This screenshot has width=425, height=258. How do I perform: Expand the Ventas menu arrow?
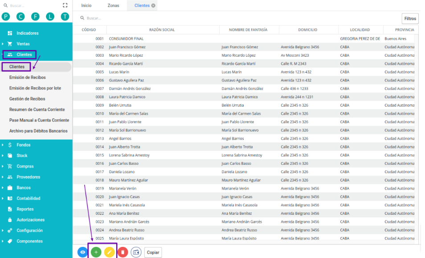3,44
